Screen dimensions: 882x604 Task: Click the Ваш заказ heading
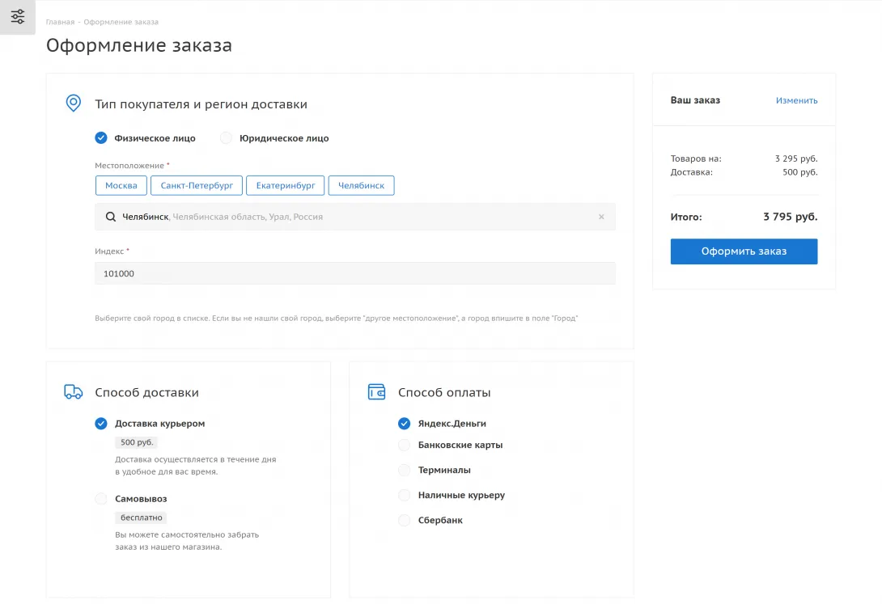695,100
